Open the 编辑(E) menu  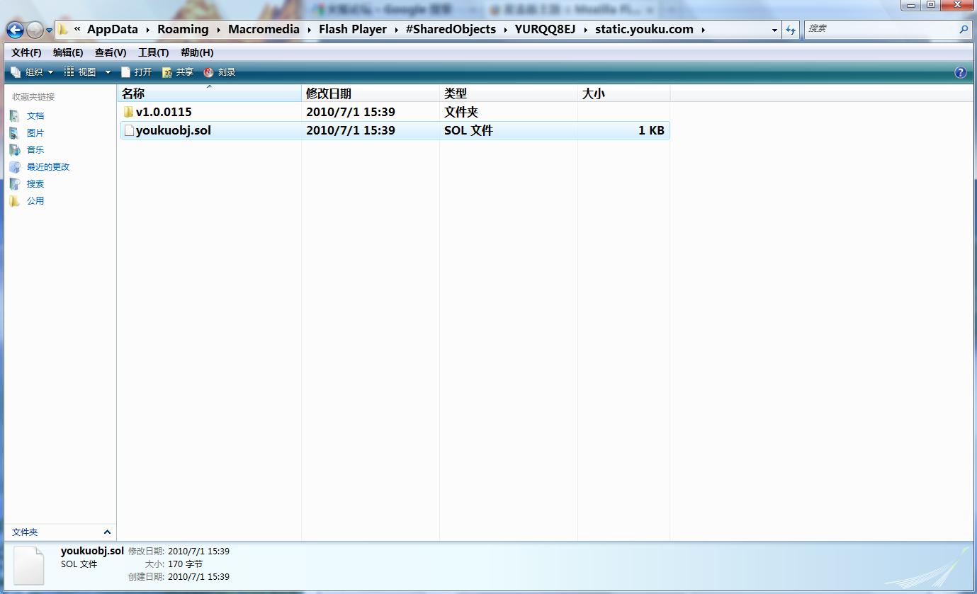[x=68, y=52]
